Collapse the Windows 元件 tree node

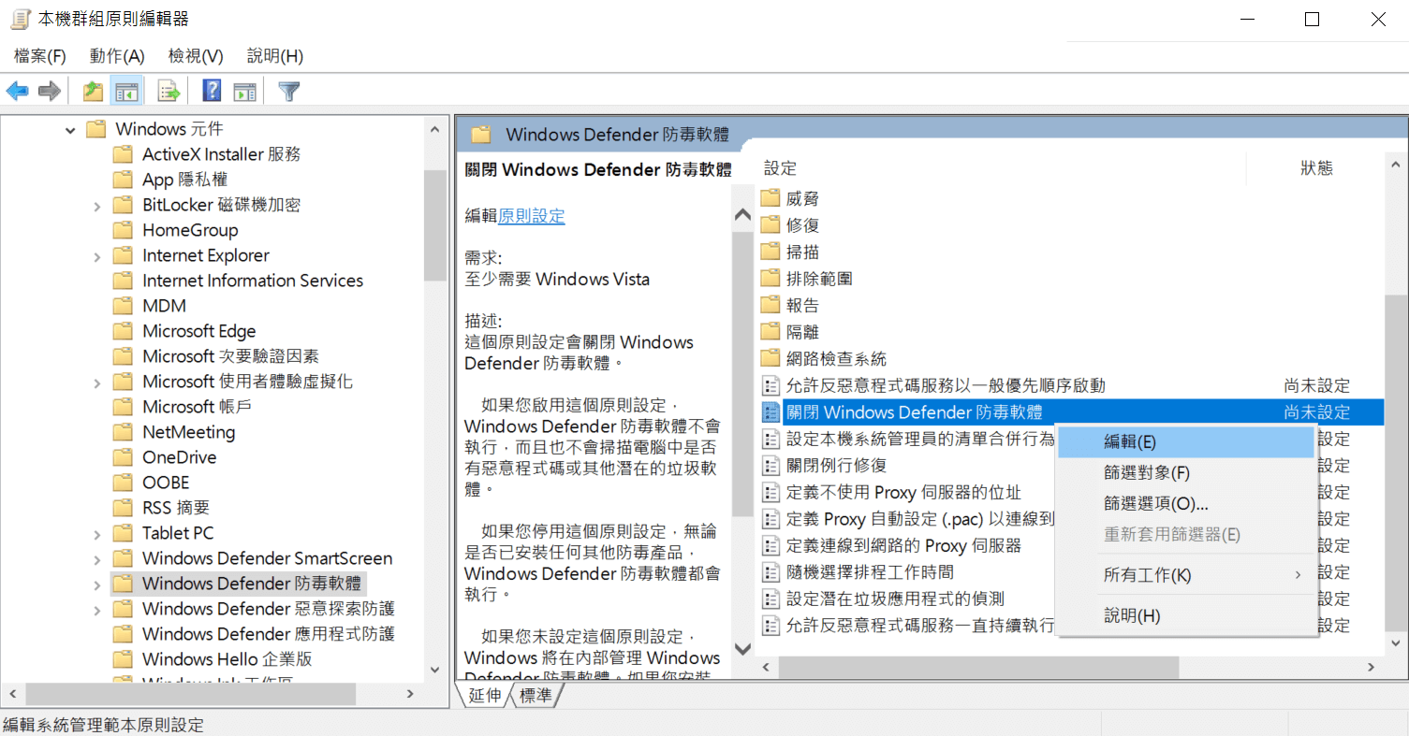coord(70,130)
